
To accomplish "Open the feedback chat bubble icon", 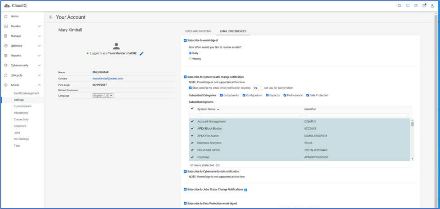I will pos(408,6).
